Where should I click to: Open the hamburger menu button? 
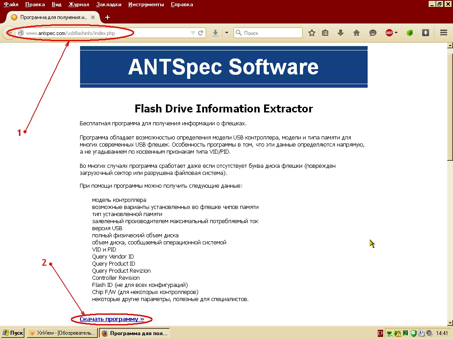tap(444, 33)
